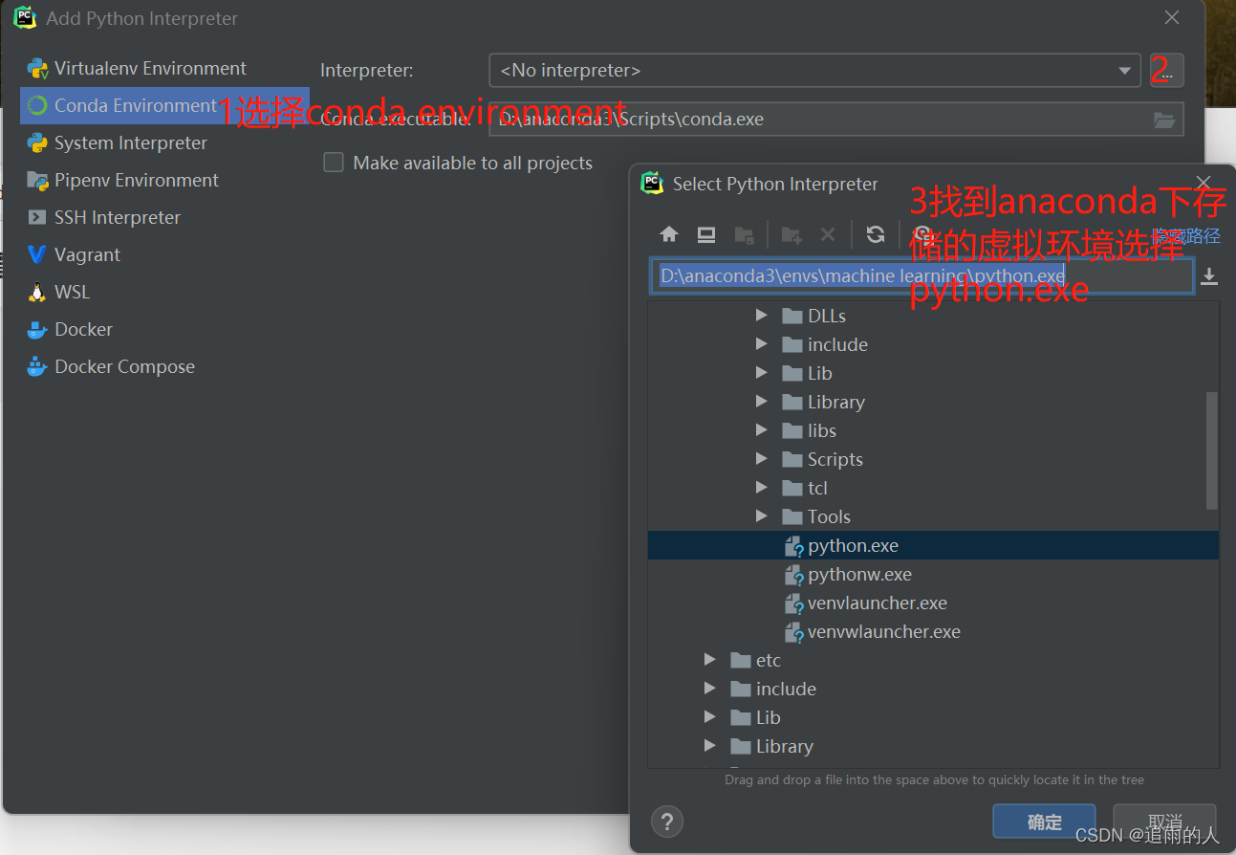1236x855 pixels.
Task: Select Virtualenv Environment type
Action: pos(164,68)
